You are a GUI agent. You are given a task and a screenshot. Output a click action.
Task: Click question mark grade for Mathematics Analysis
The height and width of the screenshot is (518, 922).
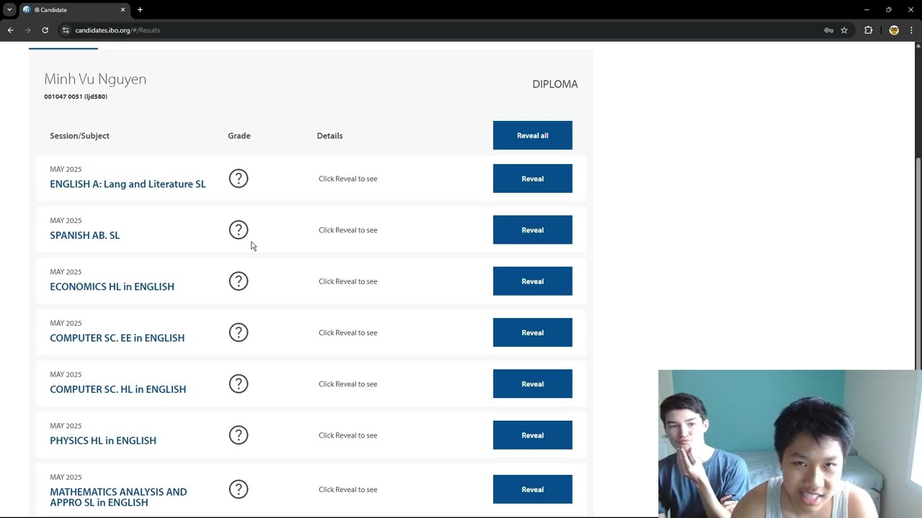click(x=238, y=489)
